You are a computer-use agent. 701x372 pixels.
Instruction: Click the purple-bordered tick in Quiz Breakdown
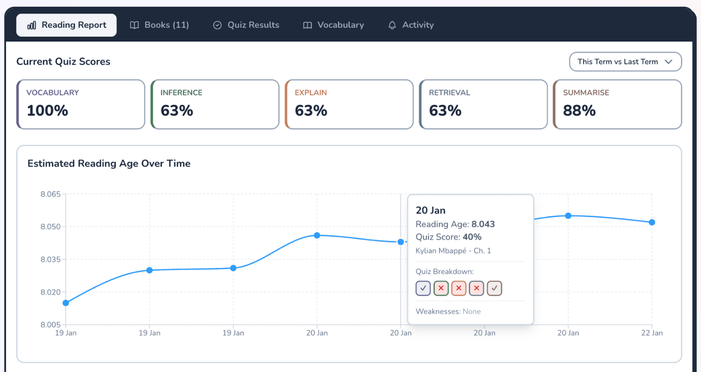[x=423, y=288]
